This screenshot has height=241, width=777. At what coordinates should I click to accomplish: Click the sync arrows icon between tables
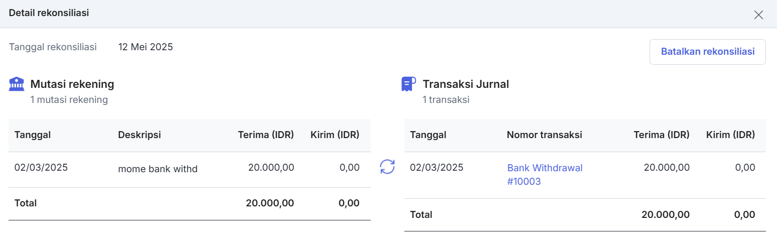[387, 167]
